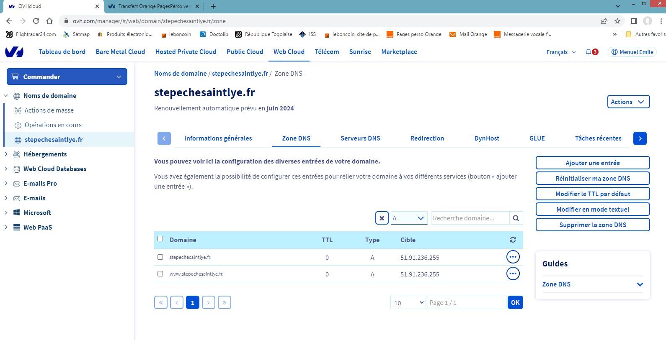Toggle the select-all checkbox in Domaine header
The height and width of the screenshot is (340, 666).
pos(160,239)
